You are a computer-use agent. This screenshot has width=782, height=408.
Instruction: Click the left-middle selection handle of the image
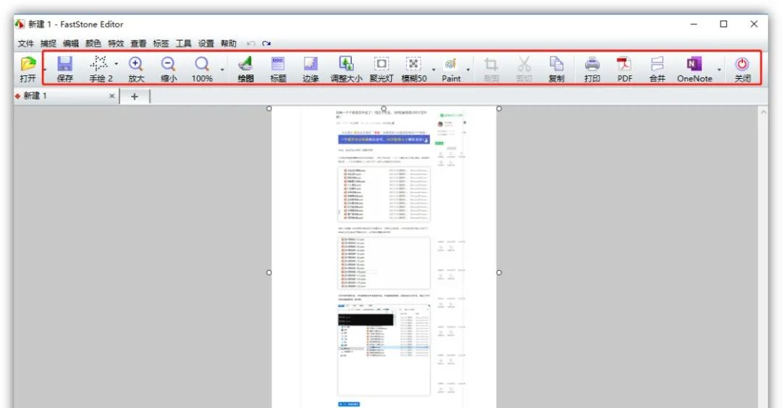pyautogui.click(x=269, y=273)
